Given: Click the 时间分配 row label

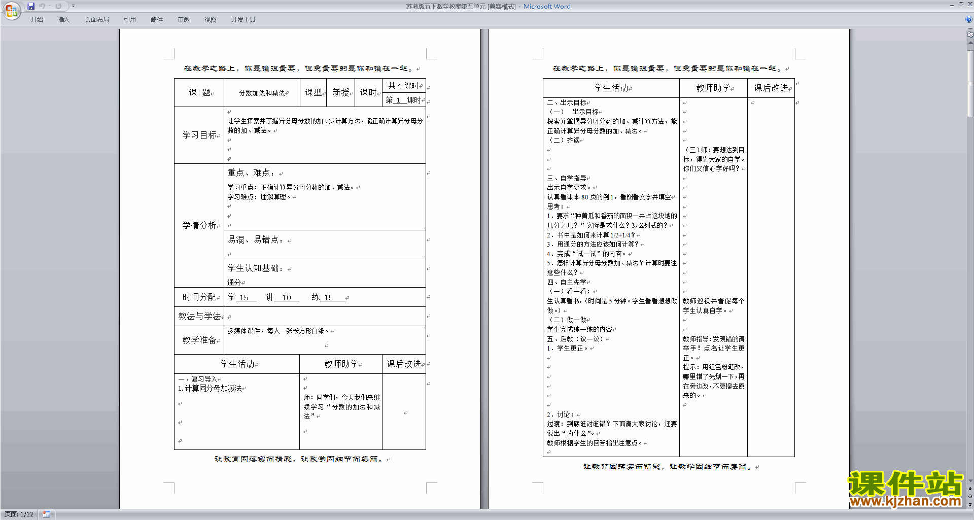Looking at the screenshot, I should point(199,297).
